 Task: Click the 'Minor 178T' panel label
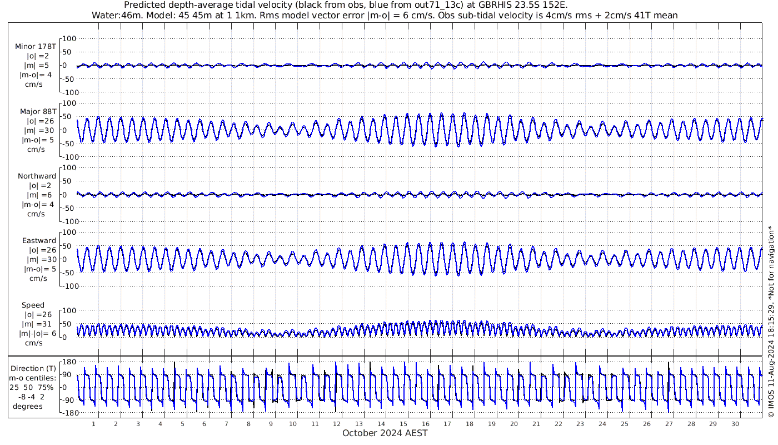point(36,46)
